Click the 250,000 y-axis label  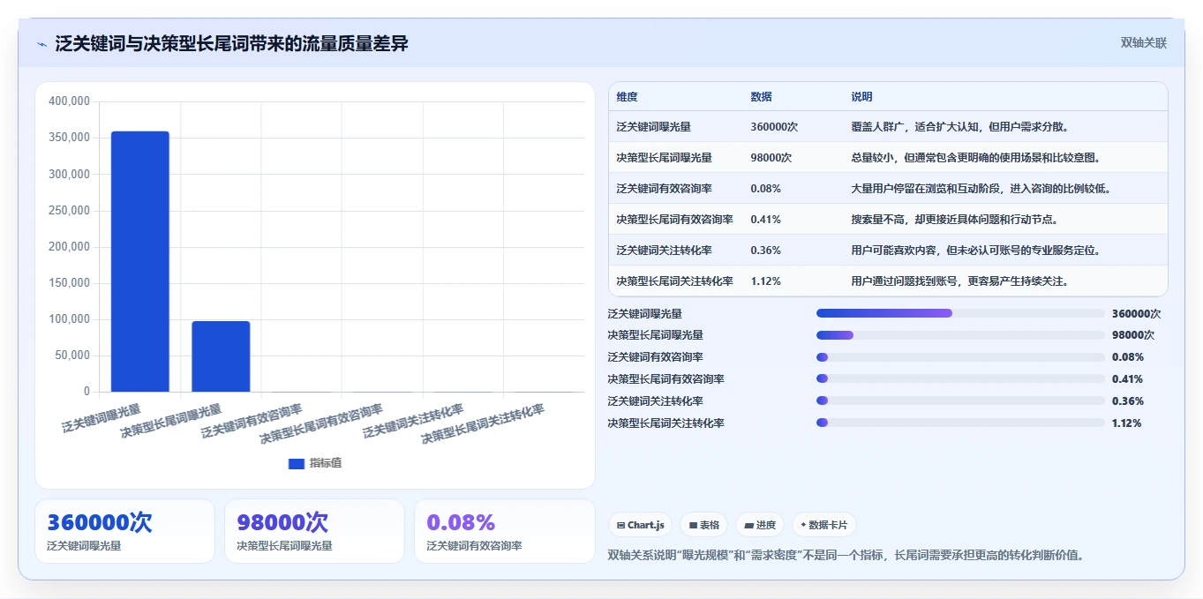(x=69, y=211)
